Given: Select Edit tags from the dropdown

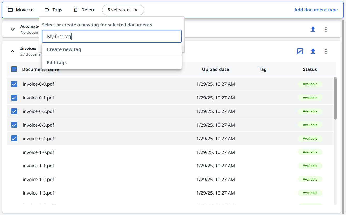Looking at the screenshot, I should pyautogui.click(x=57, y=63).
